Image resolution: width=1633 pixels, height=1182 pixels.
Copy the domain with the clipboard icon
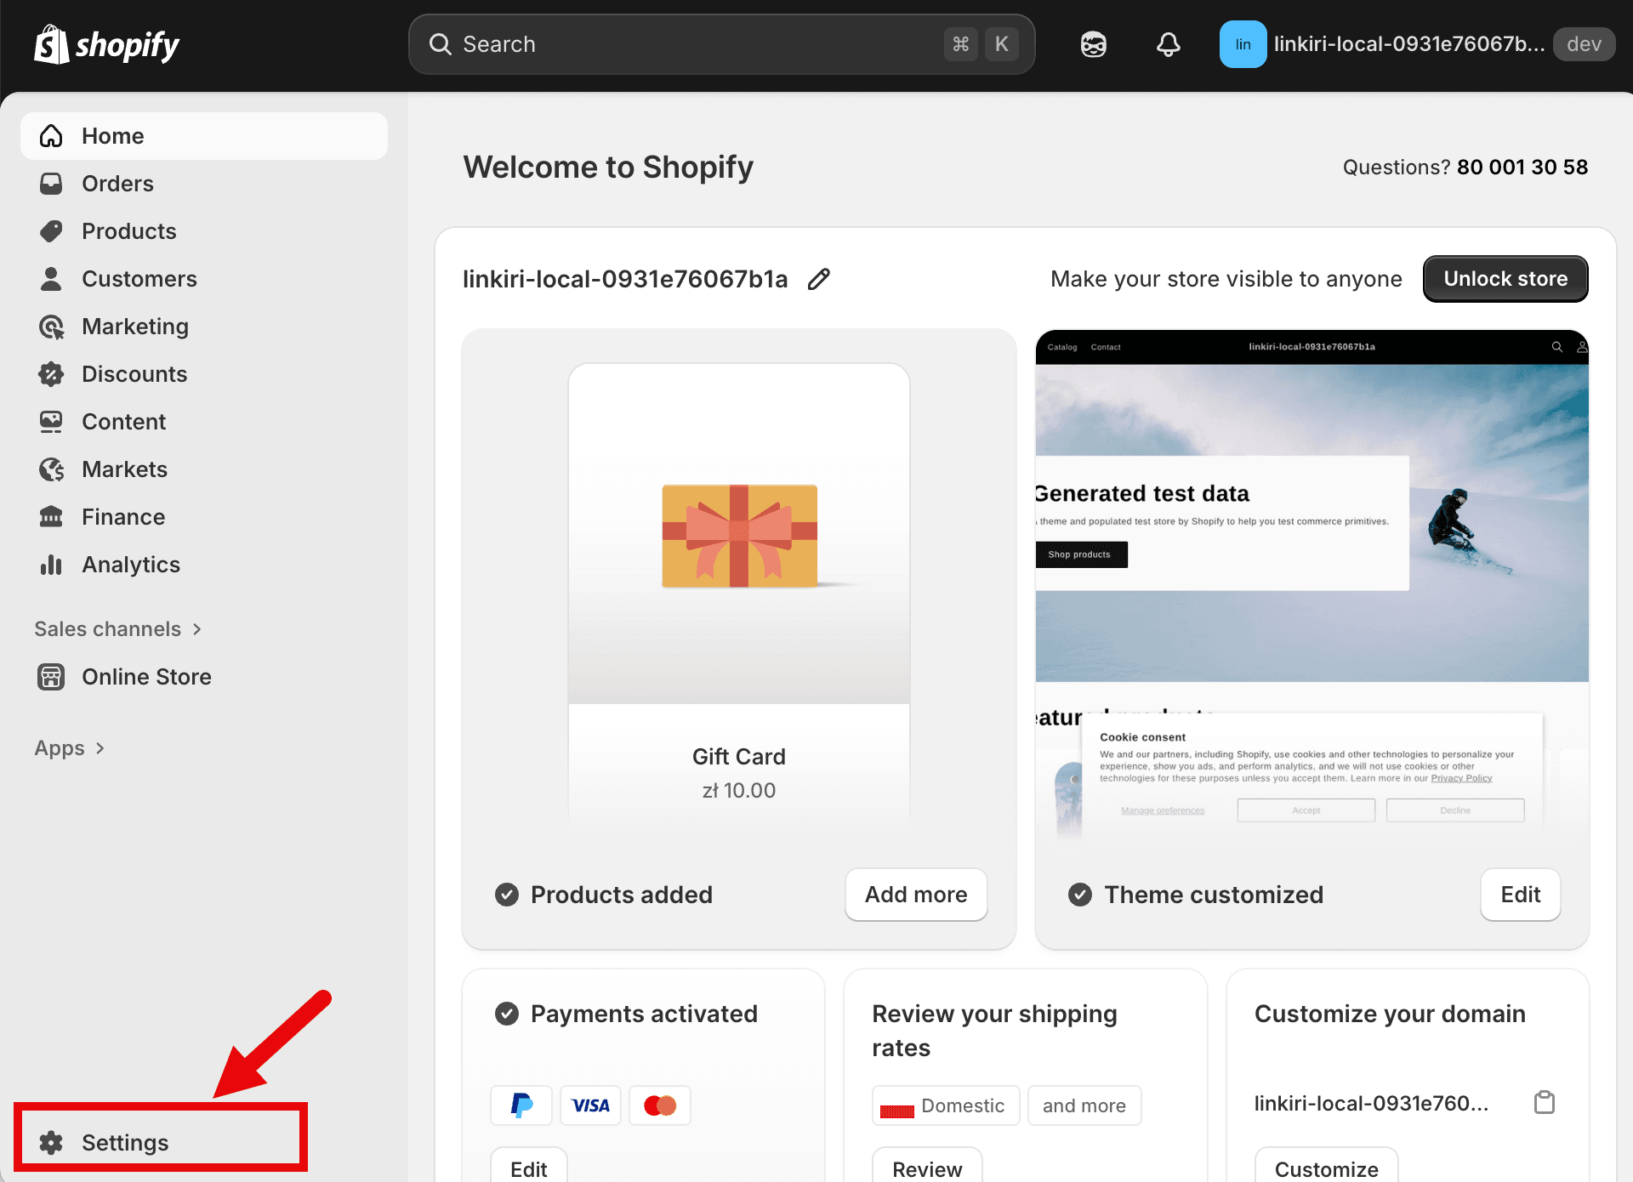pyautogui.click(x=1544, y=1103)
